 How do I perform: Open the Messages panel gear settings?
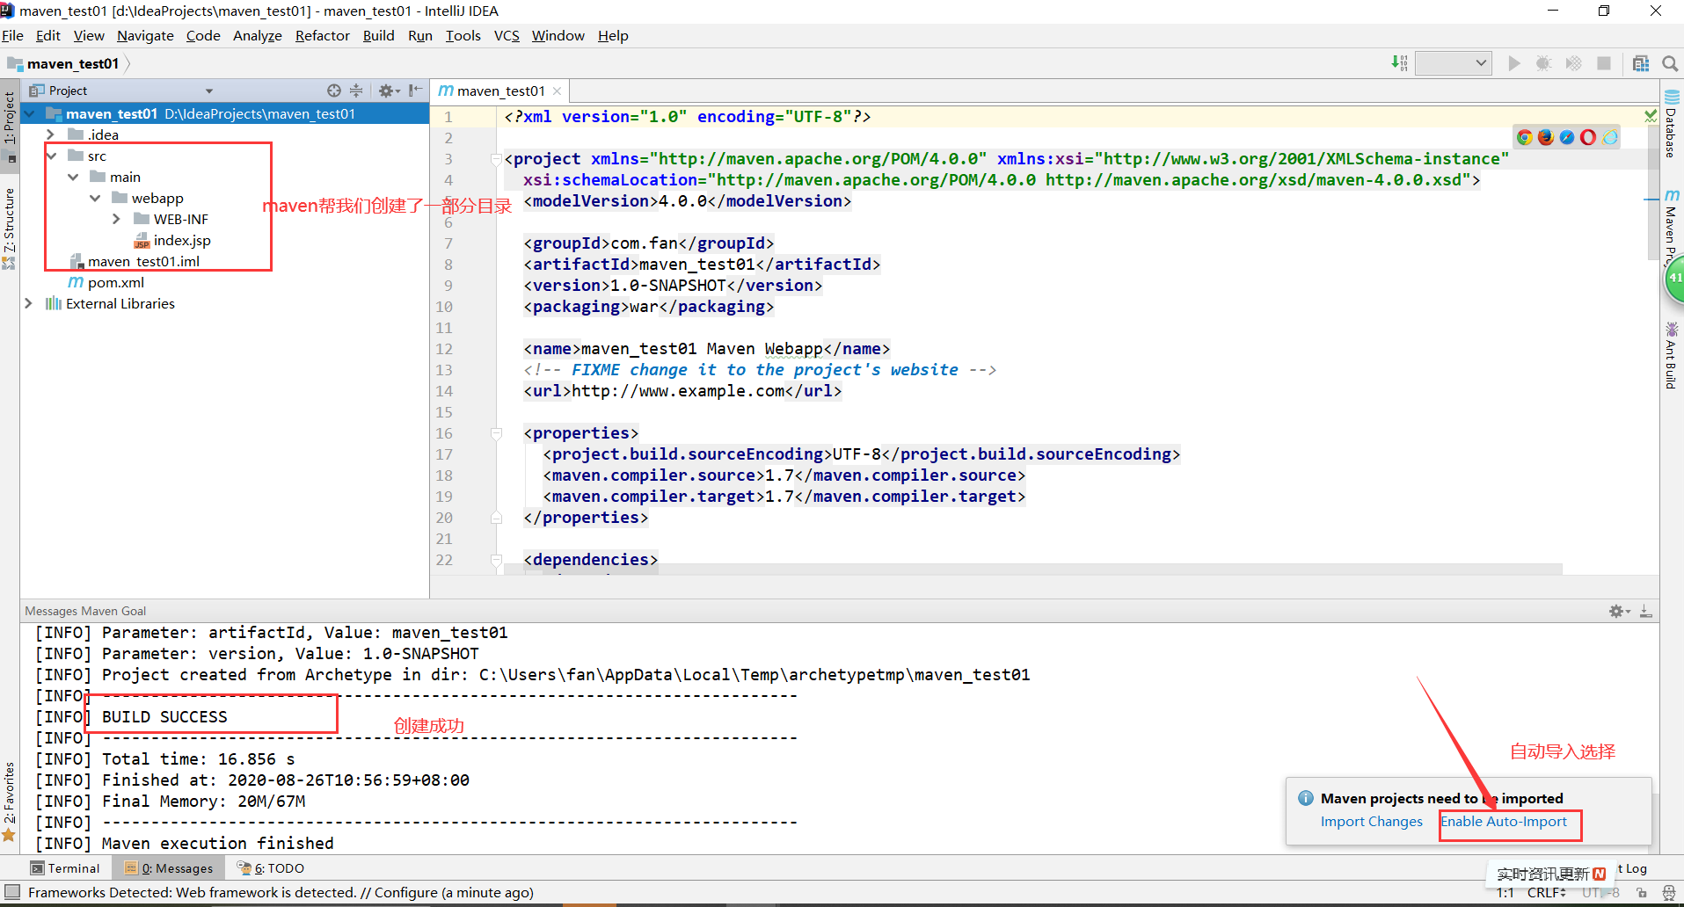pyautogui.click(x=1620, y=611)
